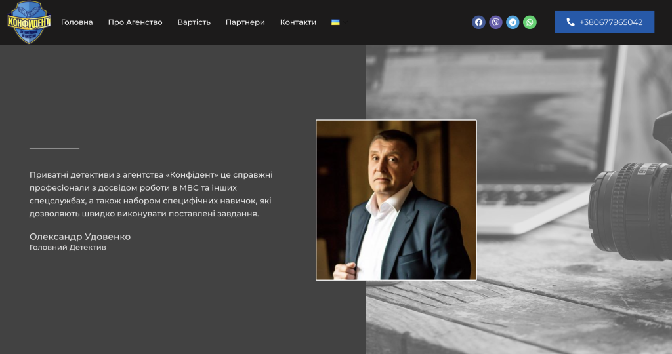
Task: Click the phone handset icon in call button
Action: click(570, 22)
